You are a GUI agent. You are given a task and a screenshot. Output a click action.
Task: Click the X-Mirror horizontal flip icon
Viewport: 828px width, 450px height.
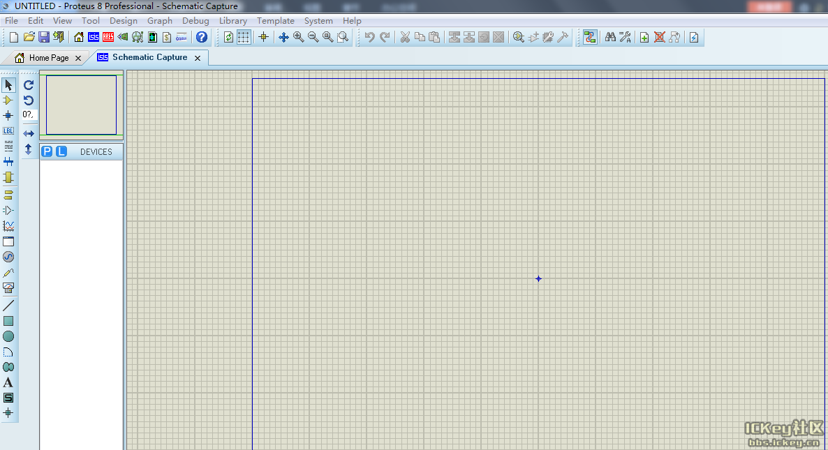point(29,133)
